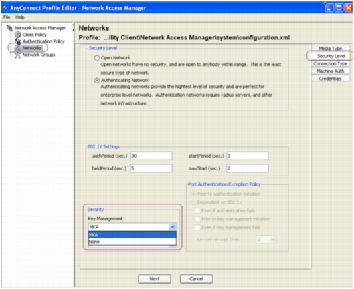
Task: Click the Key Management label
Action: pyautogui.click(x=105, y=218)
